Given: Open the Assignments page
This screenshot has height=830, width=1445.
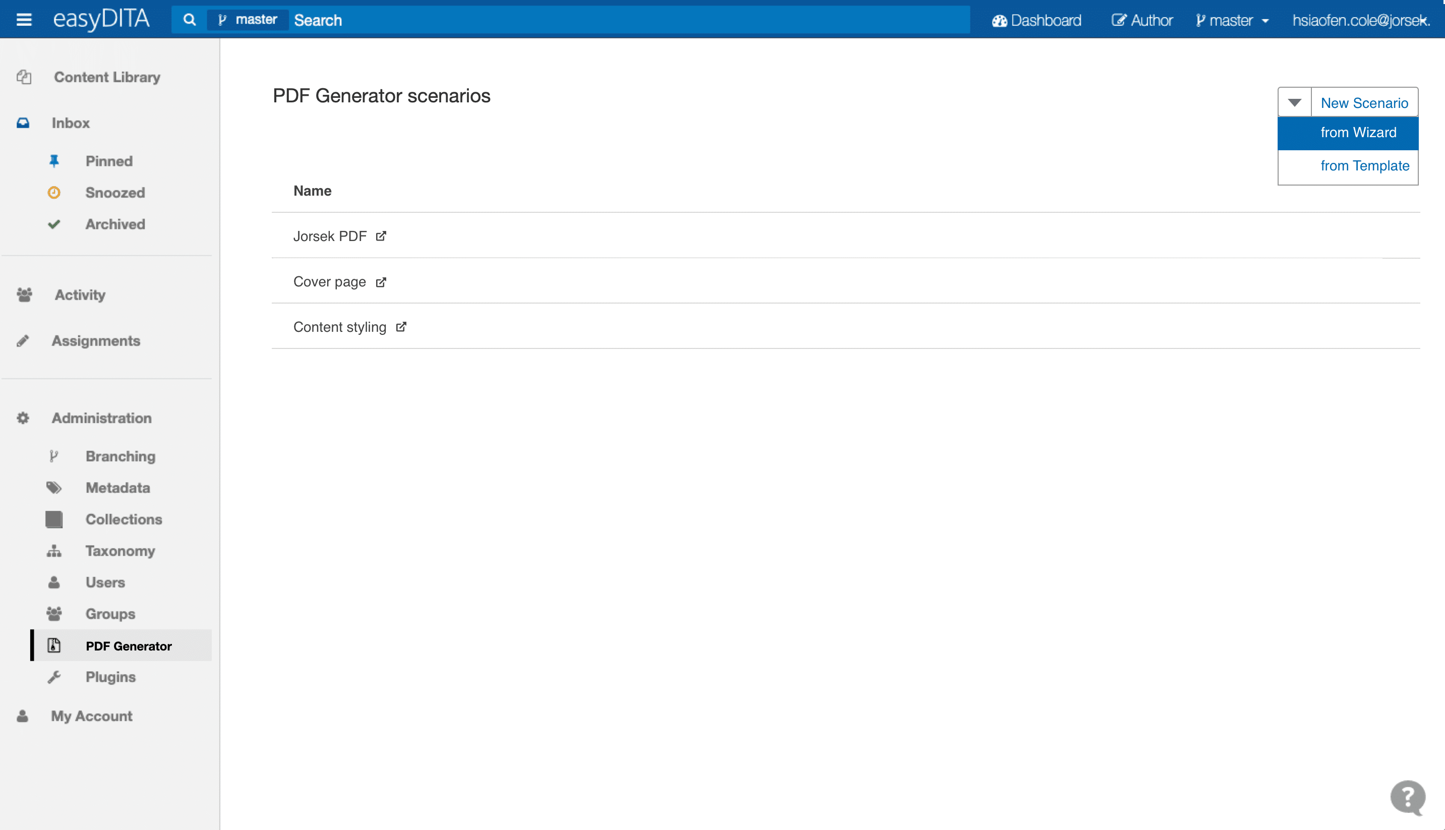Looking at the screenshot, I should pos(96,341).
